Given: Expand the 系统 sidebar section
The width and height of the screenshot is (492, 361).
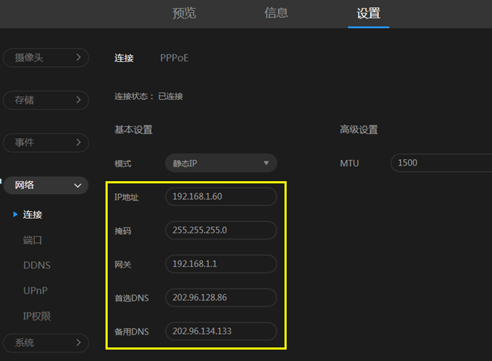Looking at the screenshot, I should [x=46, y=342].
